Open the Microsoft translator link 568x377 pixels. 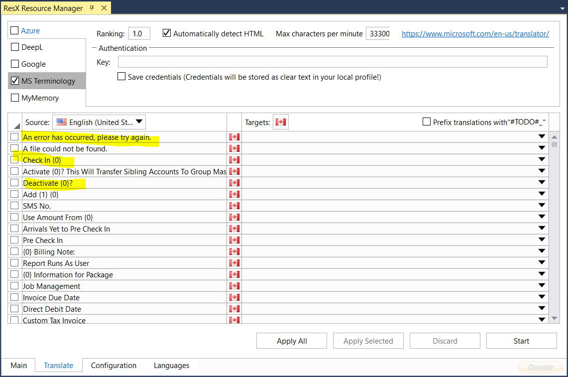475,33
